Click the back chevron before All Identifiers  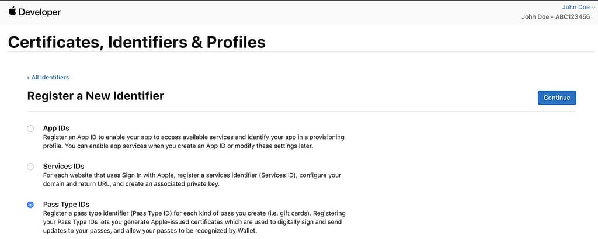(x=28, y=78)
